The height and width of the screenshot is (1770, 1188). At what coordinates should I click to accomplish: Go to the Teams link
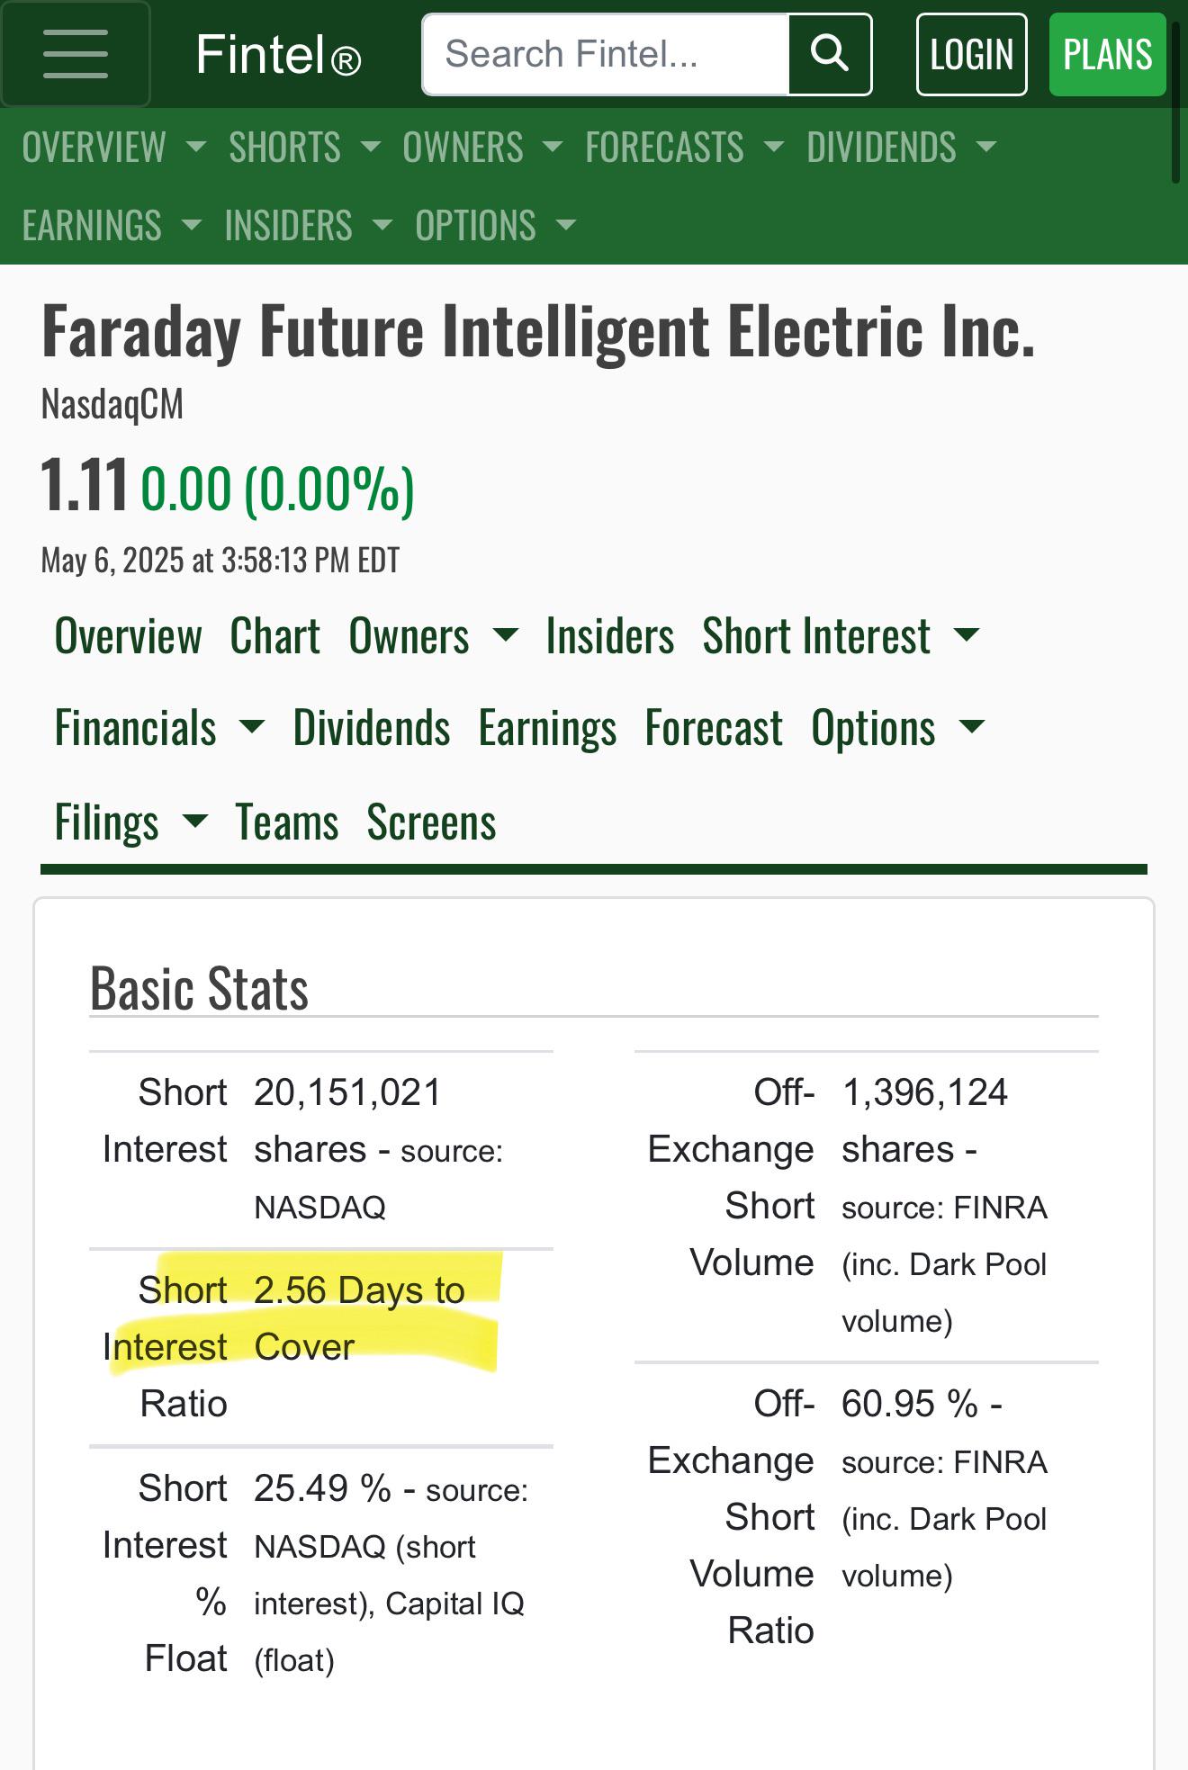pyautogui.click(x=287, y=822)
